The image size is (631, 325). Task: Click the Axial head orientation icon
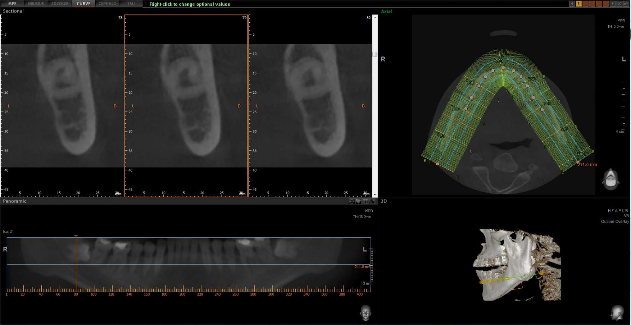click(611, 179)
